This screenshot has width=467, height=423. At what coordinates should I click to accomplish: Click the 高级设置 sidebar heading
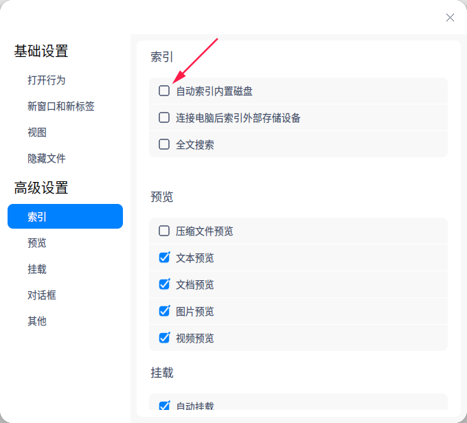pos(41,187)
